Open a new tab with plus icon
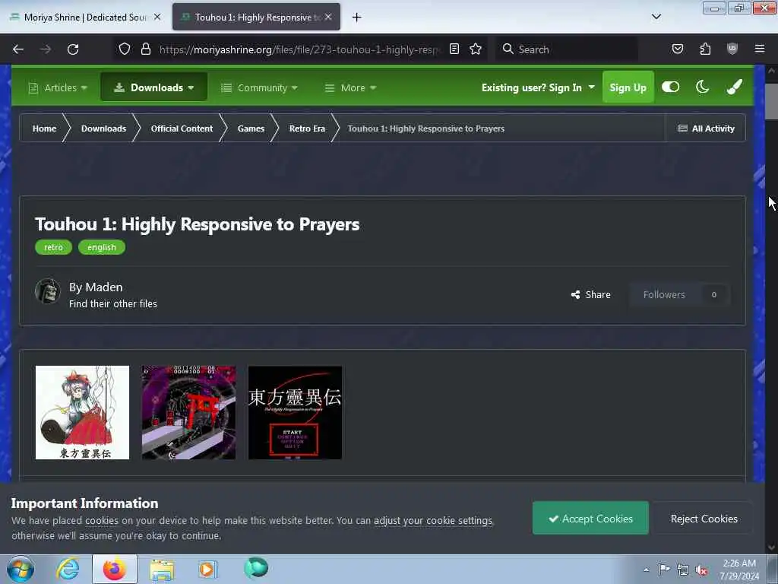This screenshot has height=584, width=778. 356,17
